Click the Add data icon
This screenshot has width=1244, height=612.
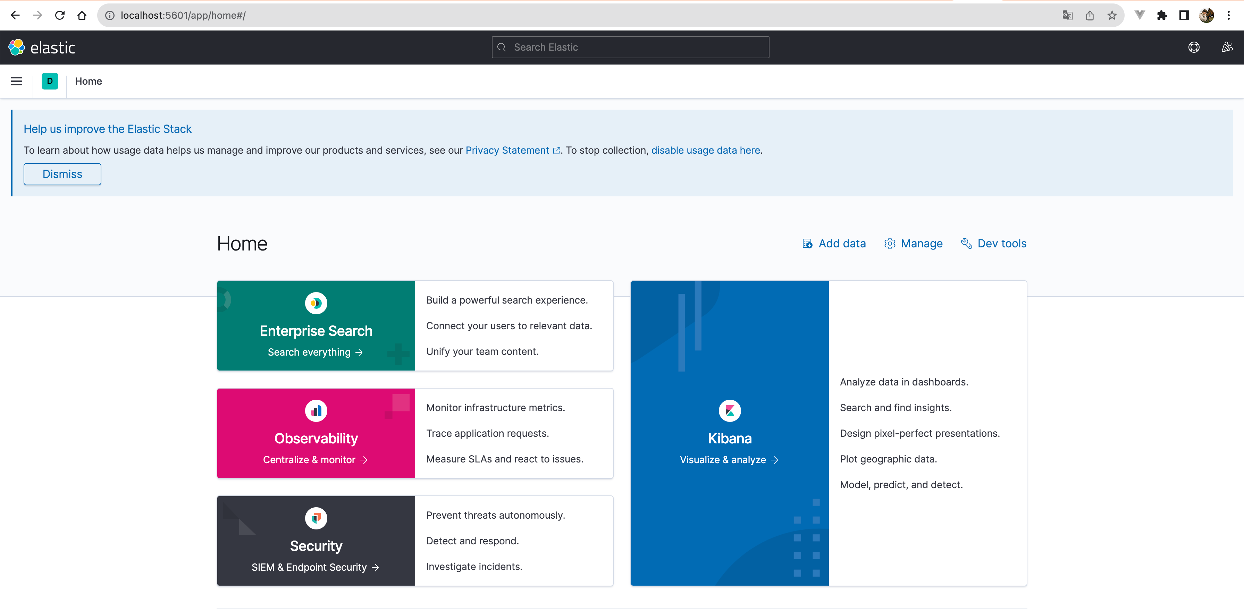[x=807, y=244]
